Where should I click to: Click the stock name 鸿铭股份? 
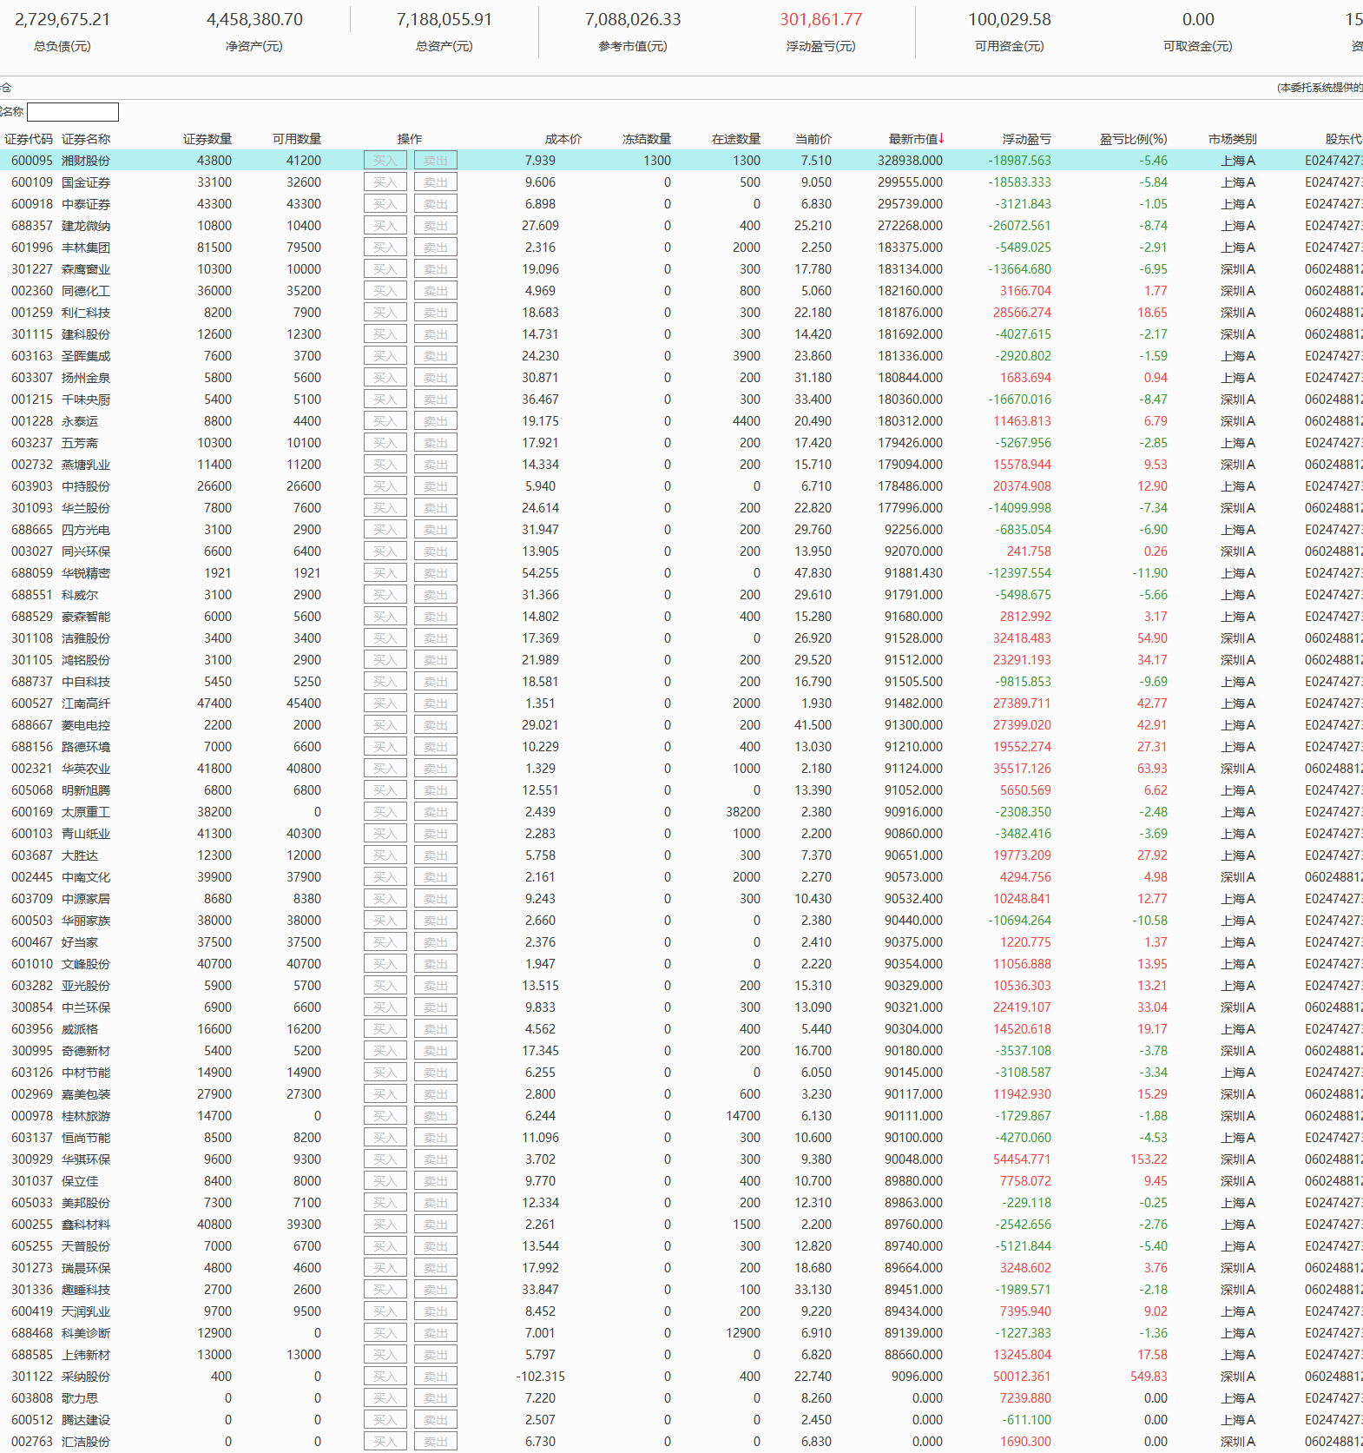(x=86, y=660)
